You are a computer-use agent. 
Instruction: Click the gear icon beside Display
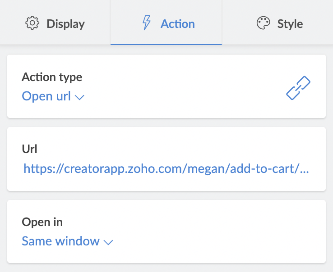coord(32,23)
